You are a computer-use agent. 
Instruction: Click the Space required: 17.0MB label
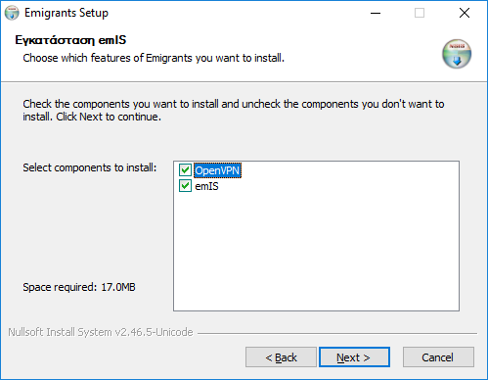[79, 287]
